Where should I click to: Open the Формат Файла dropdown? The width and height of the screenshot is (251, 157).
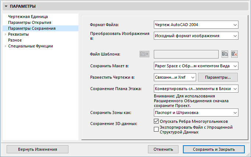coord(196,25)
